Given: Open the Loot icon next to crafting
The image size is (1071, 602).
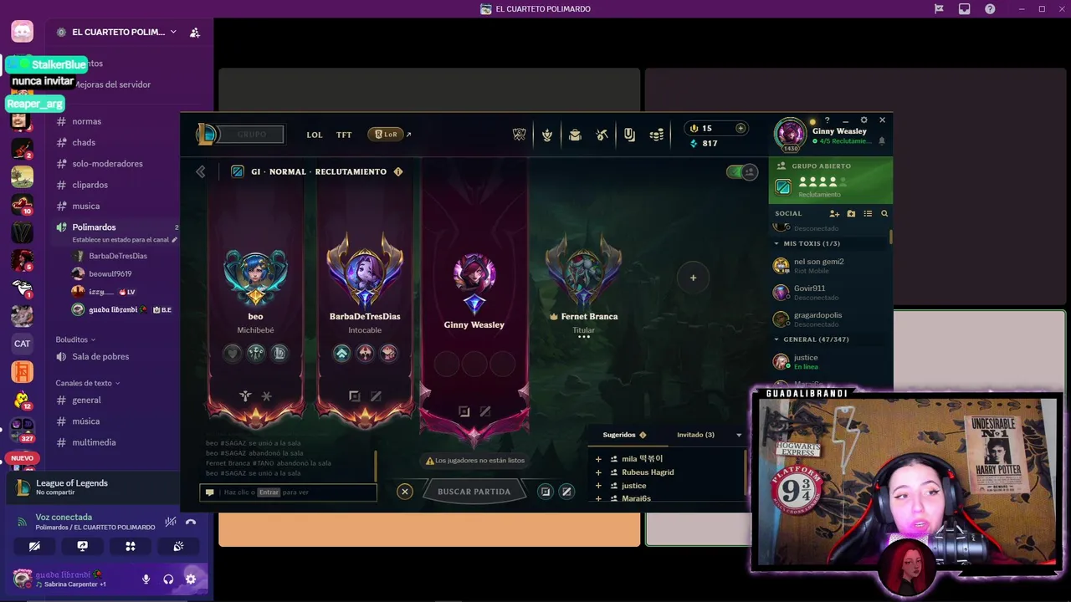Looking at the screenshot, I should point(629,135).
